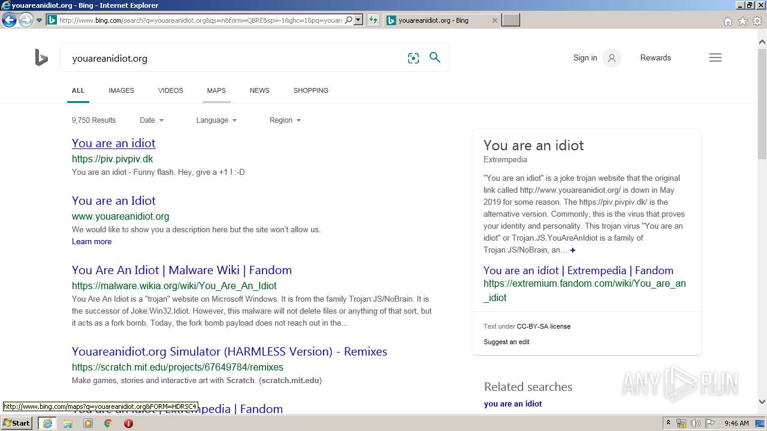Click the Windows Start button
767x431 pixels.
(16, 423)
